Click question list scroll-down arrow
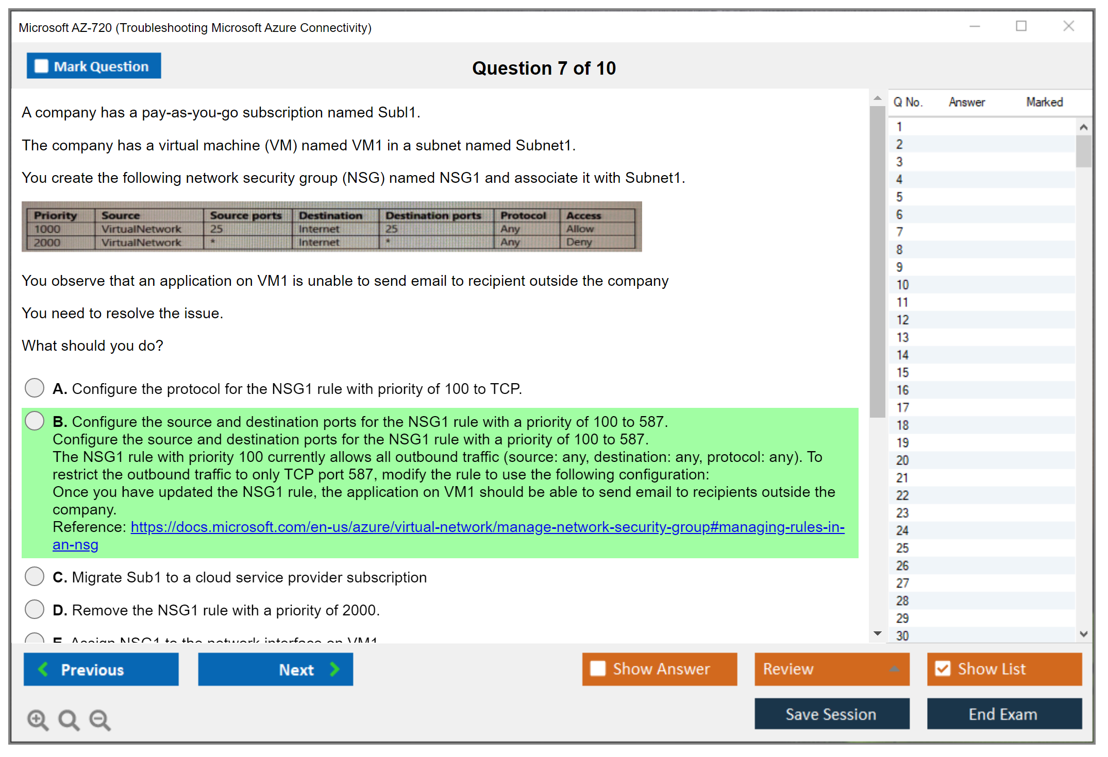The height and width of the screenshot is (757, 1108). tap(1083, 634)
